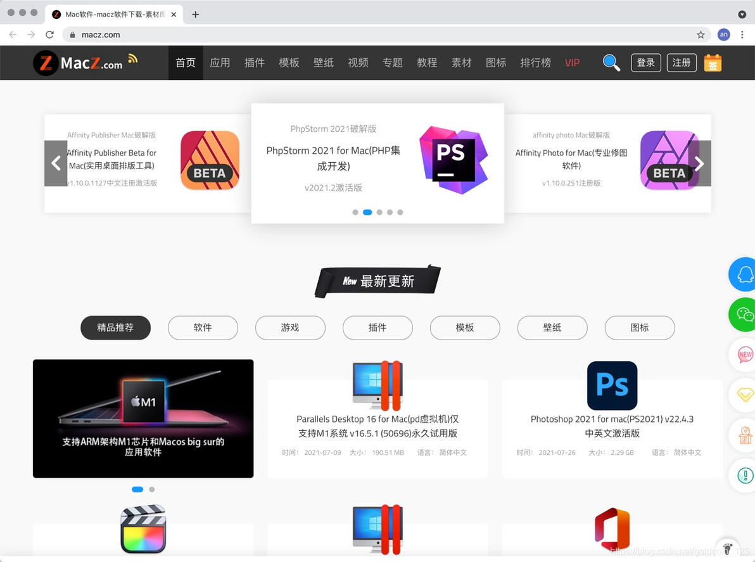This screenshot has width=755, height=562.
Task: Open the tab search dropdown arrow
Action: click(742, 15)
